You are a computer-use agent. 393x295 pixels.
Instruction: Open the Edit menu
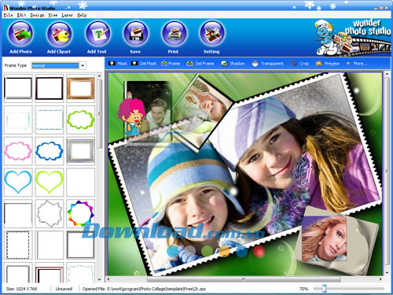pyautogui.click(x=21, y=15)
